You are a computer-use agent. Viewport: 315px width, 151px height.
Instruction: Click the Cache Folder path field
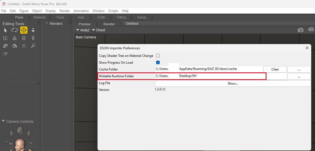209,69
